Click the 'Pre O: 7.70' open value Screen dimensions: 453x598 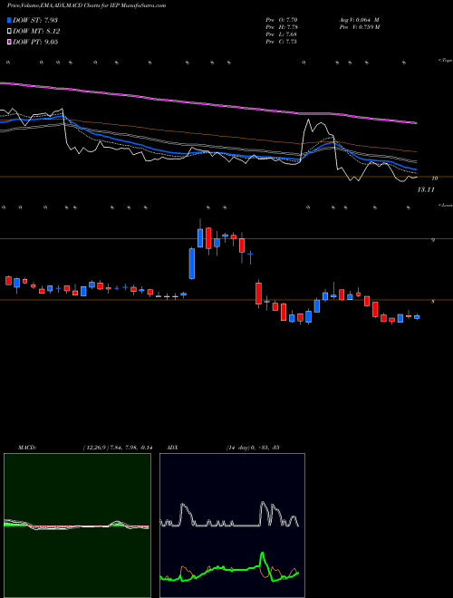tap(282, 20)
